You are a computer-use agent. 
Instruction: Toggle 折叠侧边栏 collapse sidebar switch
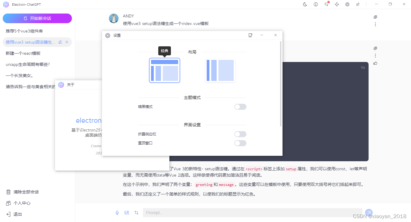[240, 134]
